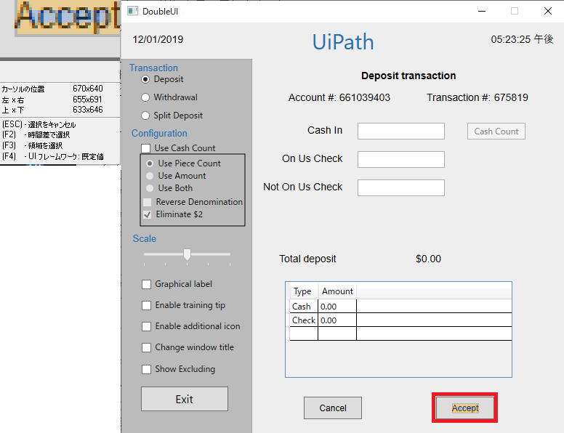Check the Enable training tip option

coord(147,305)
